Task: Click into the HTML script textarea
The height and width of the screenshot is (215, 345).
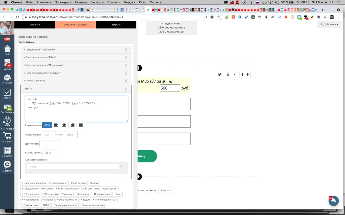Action: click(77, 109)
